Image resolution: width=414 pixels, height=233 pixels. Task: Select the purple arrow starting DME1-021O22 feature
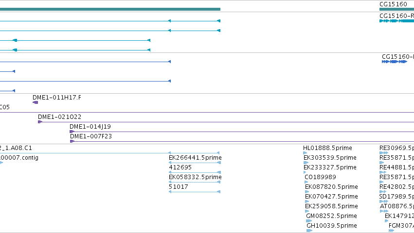pyautogui.click(x=40, y=122)
